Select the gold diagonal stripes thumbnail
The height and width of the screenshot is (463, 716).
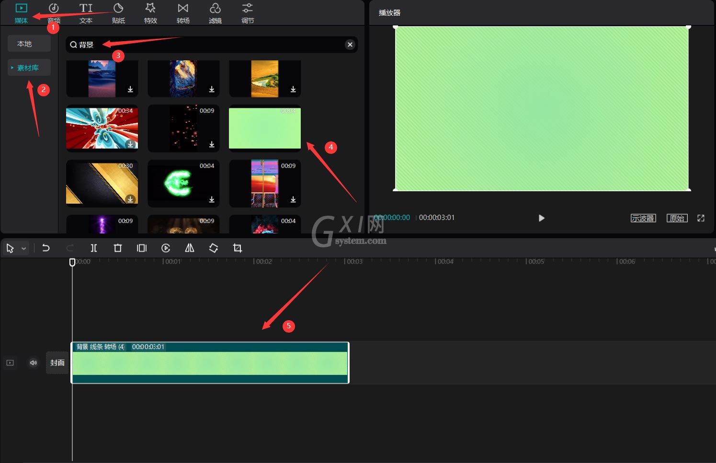102,183
